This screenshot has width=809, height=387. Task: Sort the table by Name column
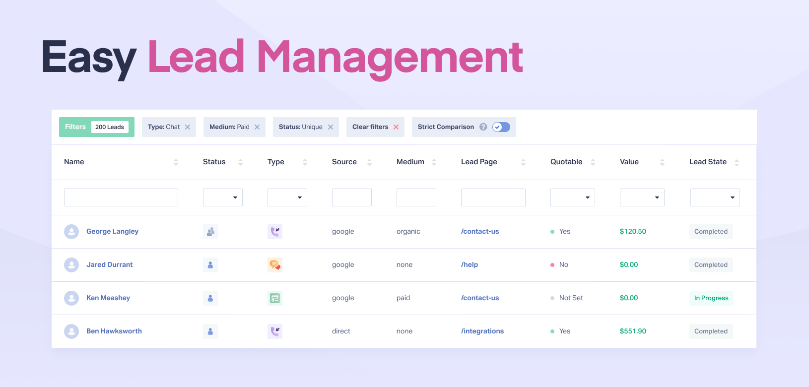176,162
